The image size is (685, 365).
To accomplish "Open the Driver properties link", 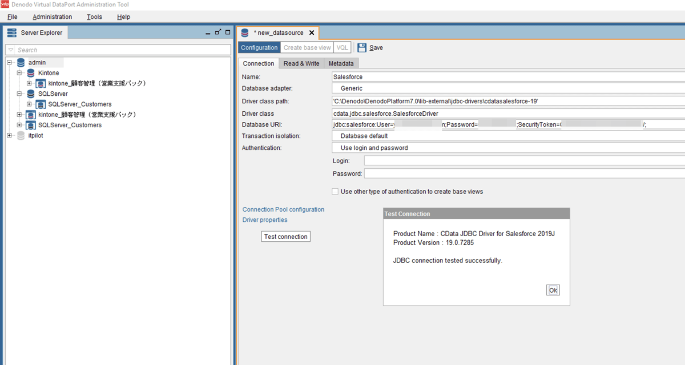I will tap(265, 220).
